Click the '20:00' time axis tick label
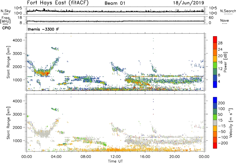The width and height of the screenshot is (236, 163). pos(174,157)
